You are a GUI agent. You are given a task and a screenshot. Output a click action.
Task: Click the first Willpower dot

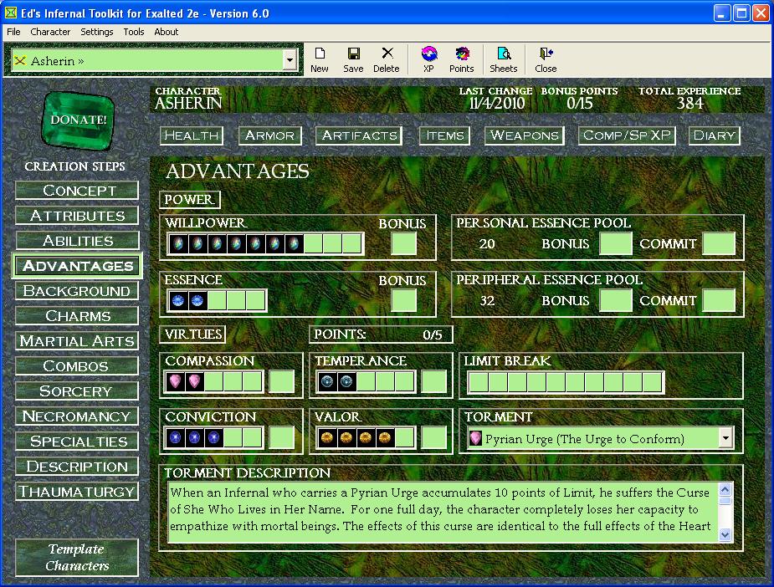click(178, 243)
